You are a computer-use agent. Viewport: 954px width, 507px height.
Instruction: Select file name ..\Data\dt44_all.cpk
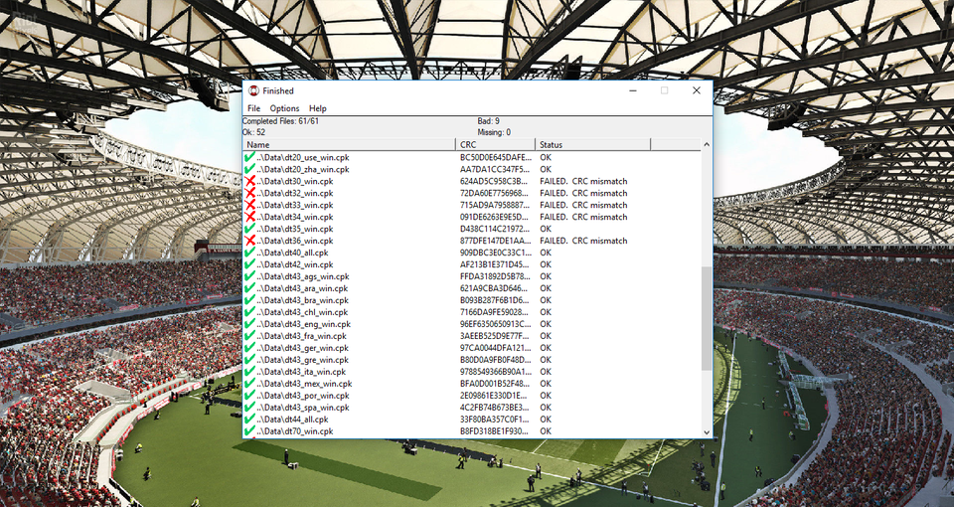pos(292,420)
